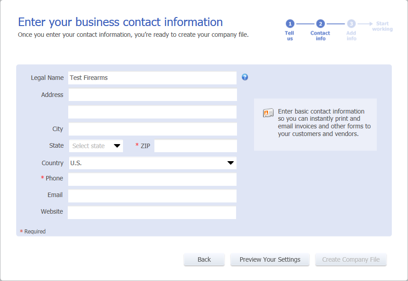
Task: Click Create Company File button
Action: [x=351, y=259]
